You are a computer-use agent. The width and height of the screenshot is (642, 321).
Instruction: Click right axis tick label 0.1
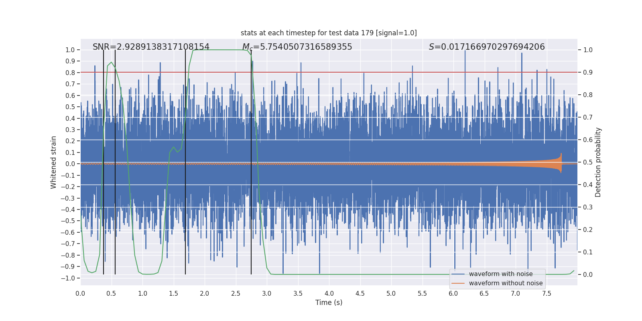click(588, 252)
